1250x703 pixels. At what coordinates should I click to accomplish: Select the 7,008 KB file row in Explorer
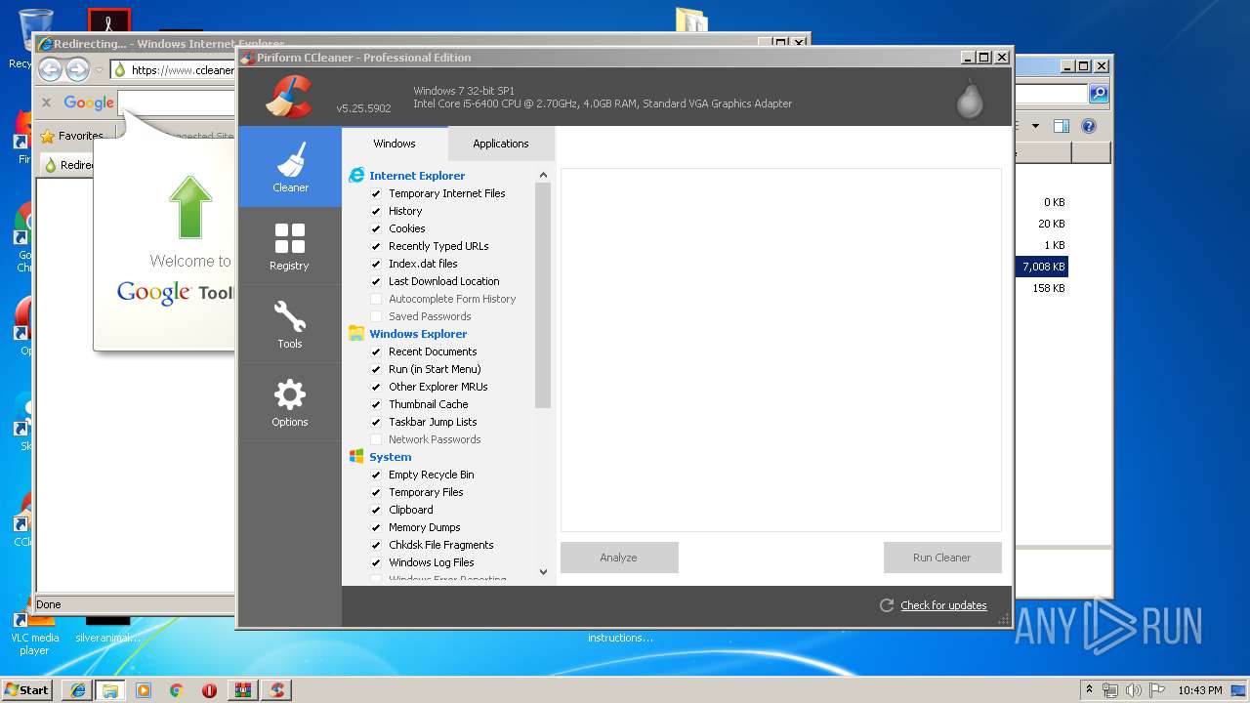(x=1043, y=267)
